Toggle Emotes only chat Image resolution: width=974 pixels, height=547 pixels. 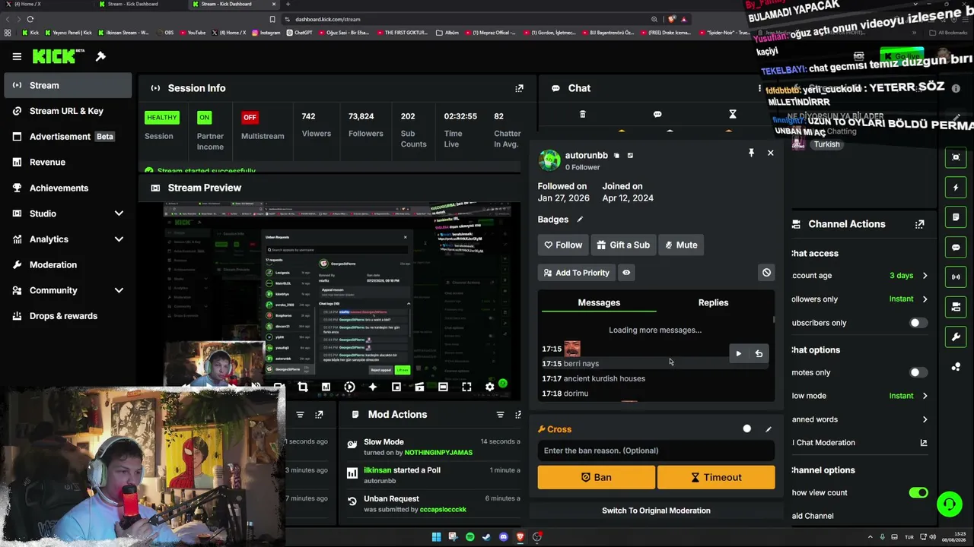pos(918,372)
